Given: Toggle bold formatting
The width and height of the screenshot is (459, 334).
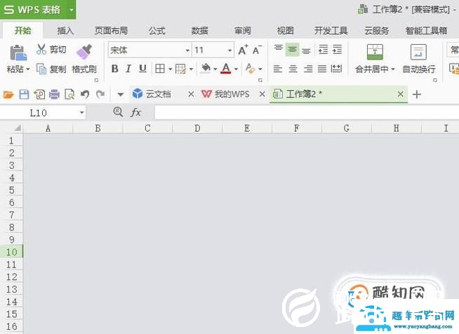Looking at the screenshot, I should point(115,69).
